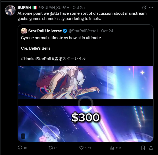
Task: Click the Star Rail Universe name
Action: click(45, 31)
